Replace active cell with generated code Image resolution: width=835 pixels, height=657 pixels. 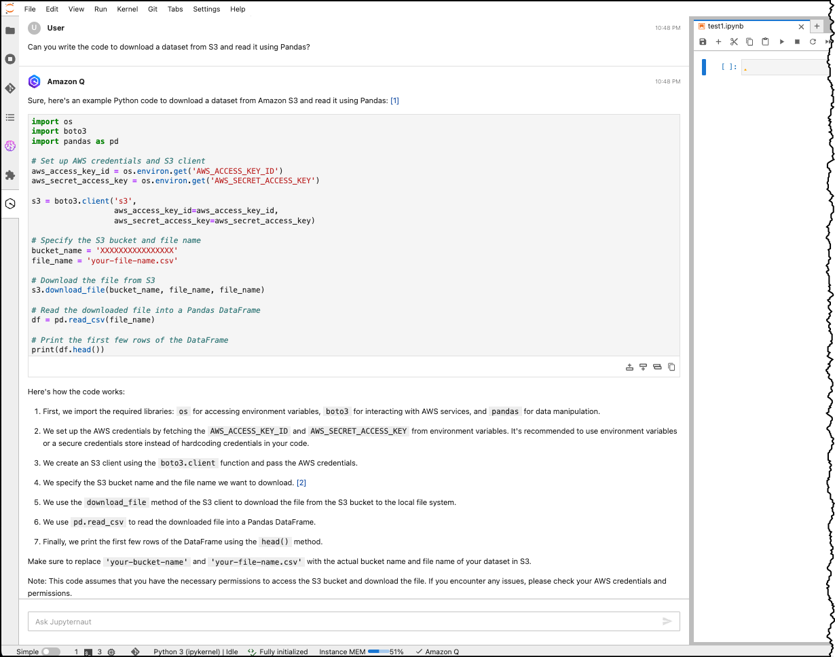657,367
